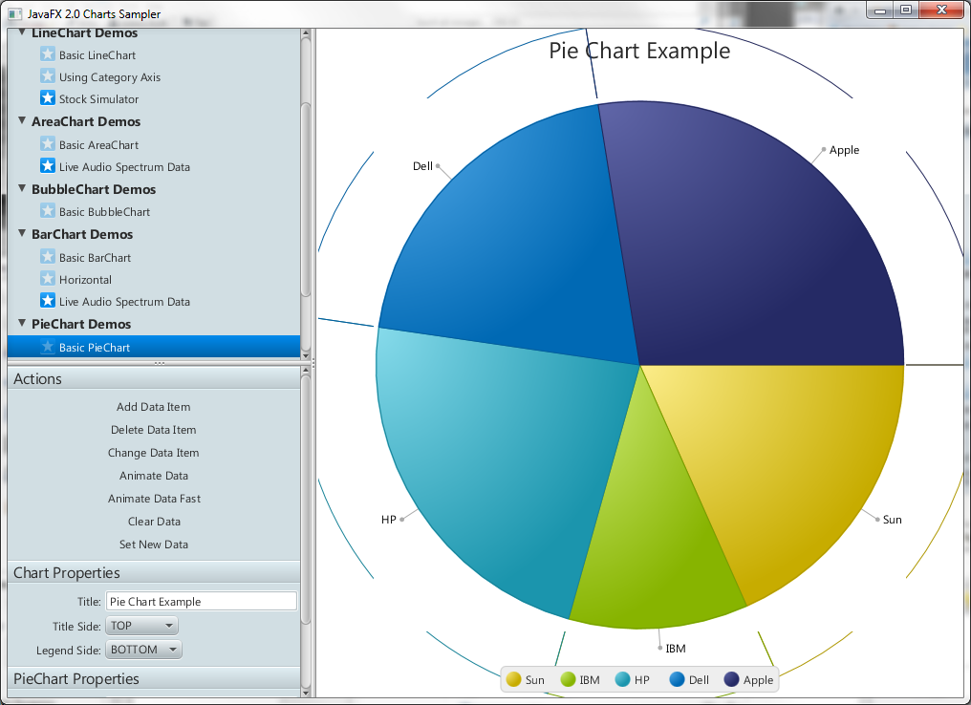Click Animate Data Fast action
The height and width of the screenshot is (705, 971).
pyautogui.click(x=153, y=499)
